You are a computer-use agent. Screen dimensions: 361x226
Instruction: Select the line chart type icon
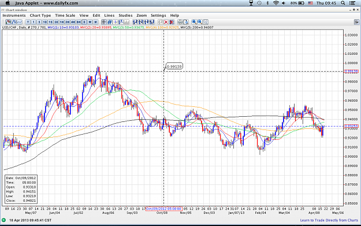[20, 22]
